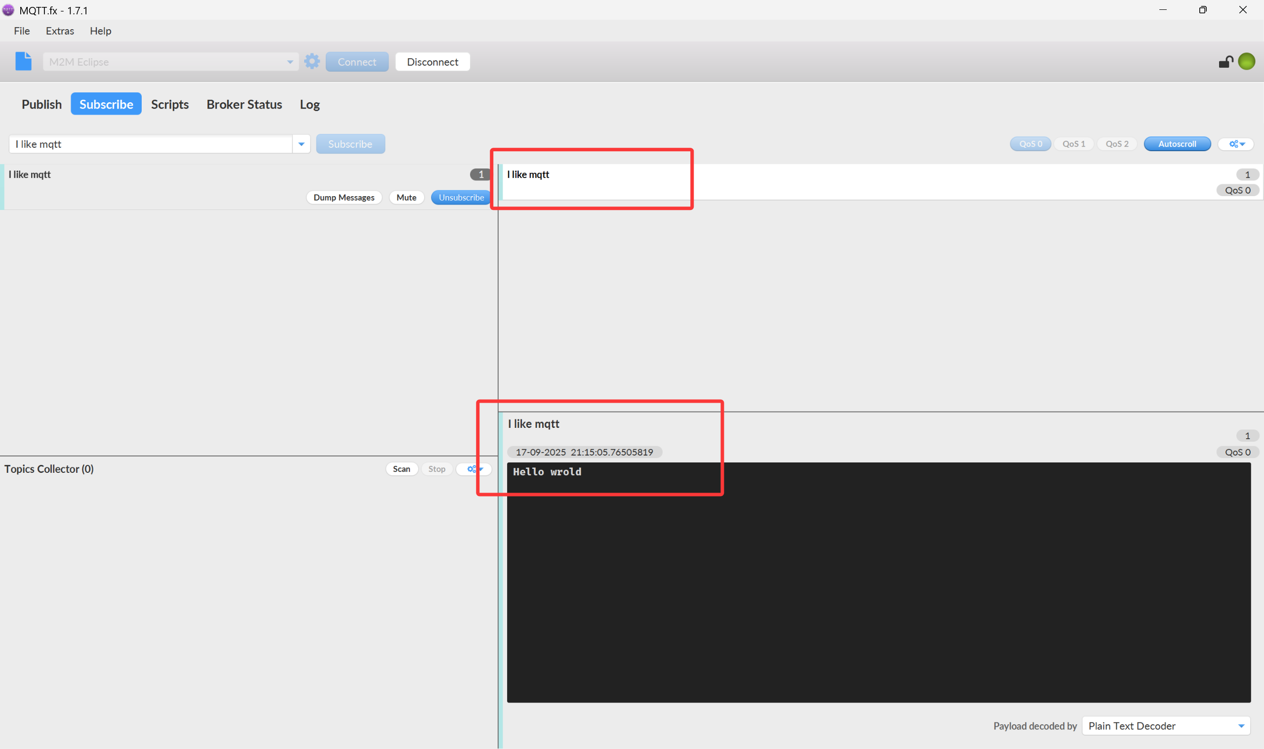Image resolution: width=1264 pixels, height=749 pixels.
Task: Click the green connection status indicator
Action: click(x=1246, y=61)
